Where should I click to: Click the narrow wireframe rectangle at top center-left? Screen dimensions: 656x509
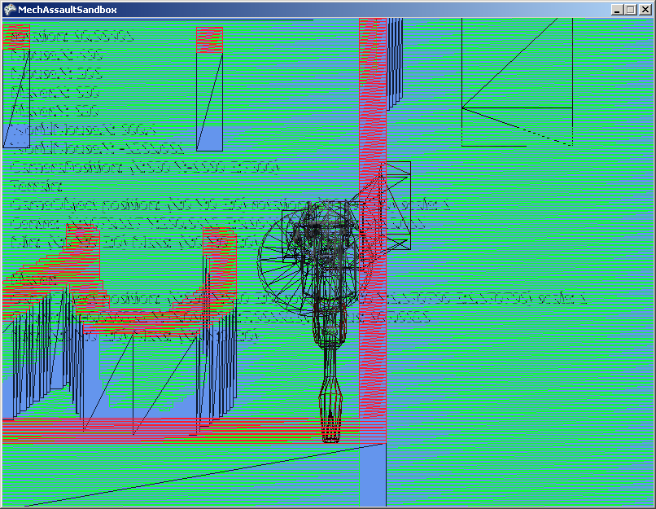[x=209, y=90]
